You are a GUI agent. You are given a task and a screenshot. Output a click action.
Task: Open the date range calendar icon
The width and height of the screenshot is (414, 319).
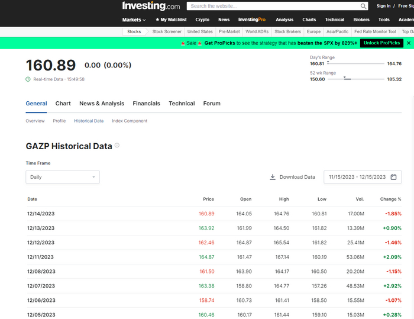pyautogui.click(x=394, y=177)
